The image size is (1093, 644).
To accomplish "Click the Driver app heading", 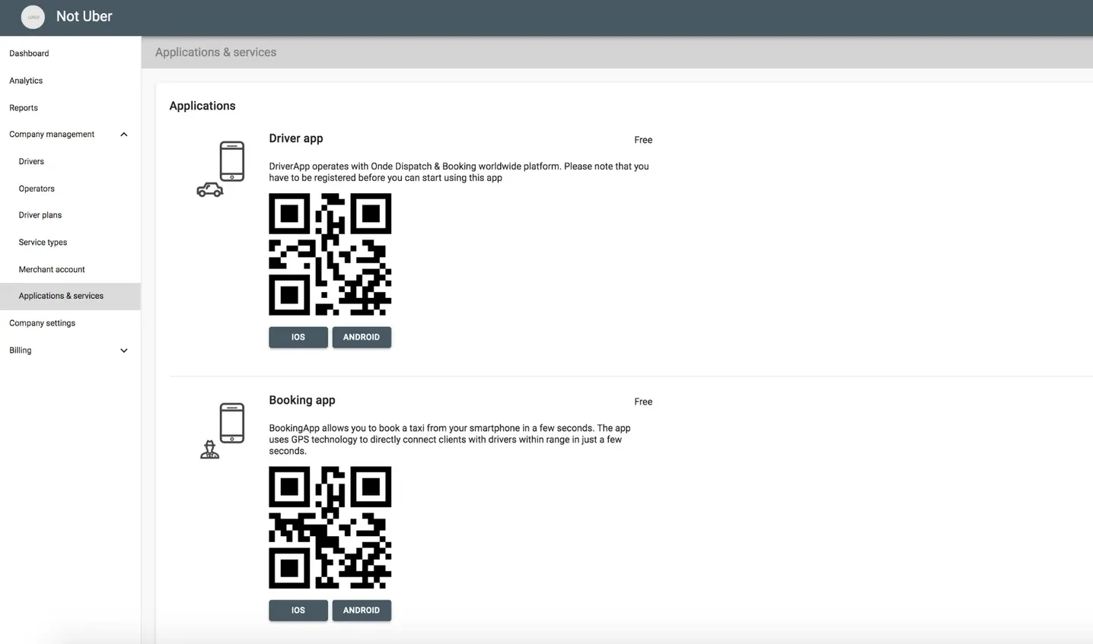I will (x=296, y=138).
